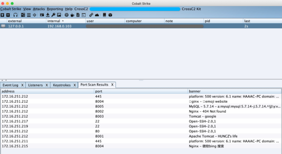Screen dimensions: 282x154
Task: Collapse split pane with the up arrow
Action: (x=2, y=80)
